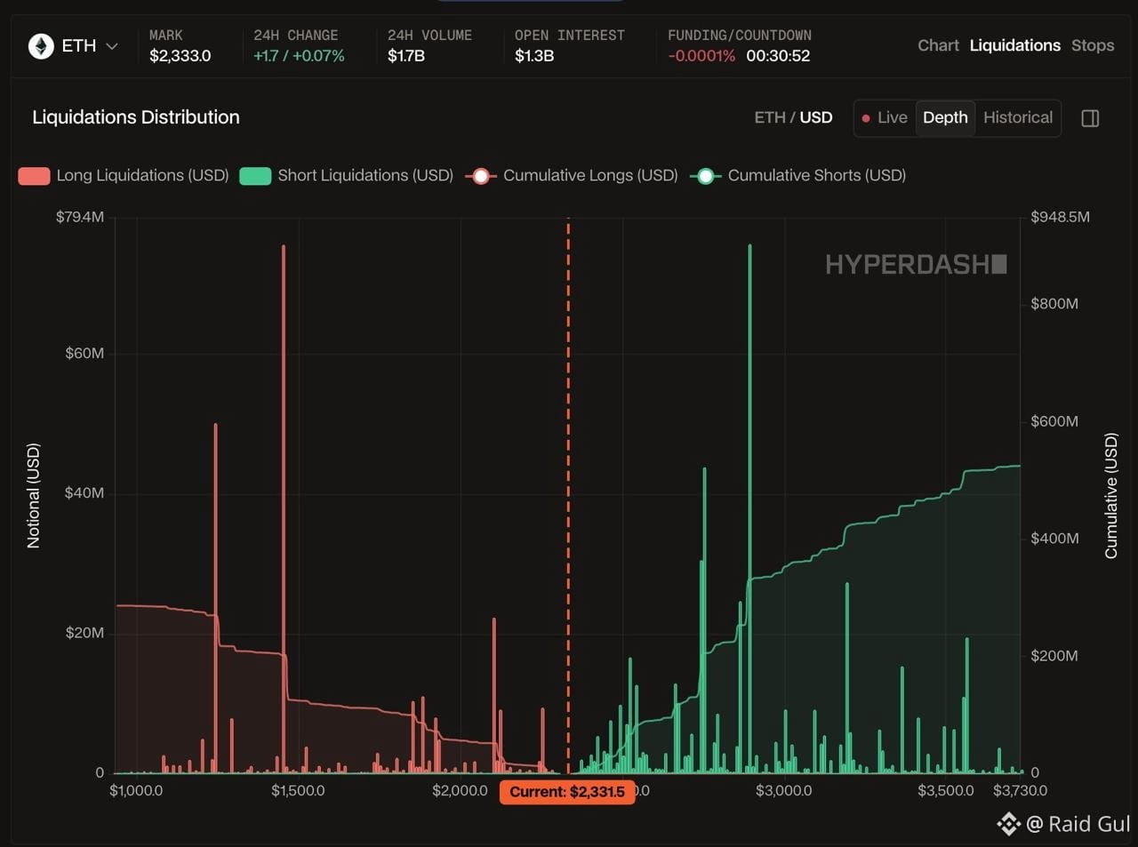Screen dimensions: 1138x847
Task: Click the $3,000.0 x-axis price label
Action: [x=783, y=790]
